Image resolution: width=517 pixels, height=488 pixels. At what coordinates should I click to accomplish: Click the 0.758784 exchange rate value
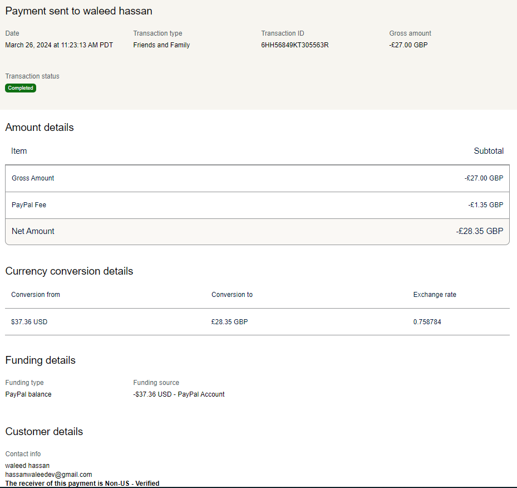(427, 322)
